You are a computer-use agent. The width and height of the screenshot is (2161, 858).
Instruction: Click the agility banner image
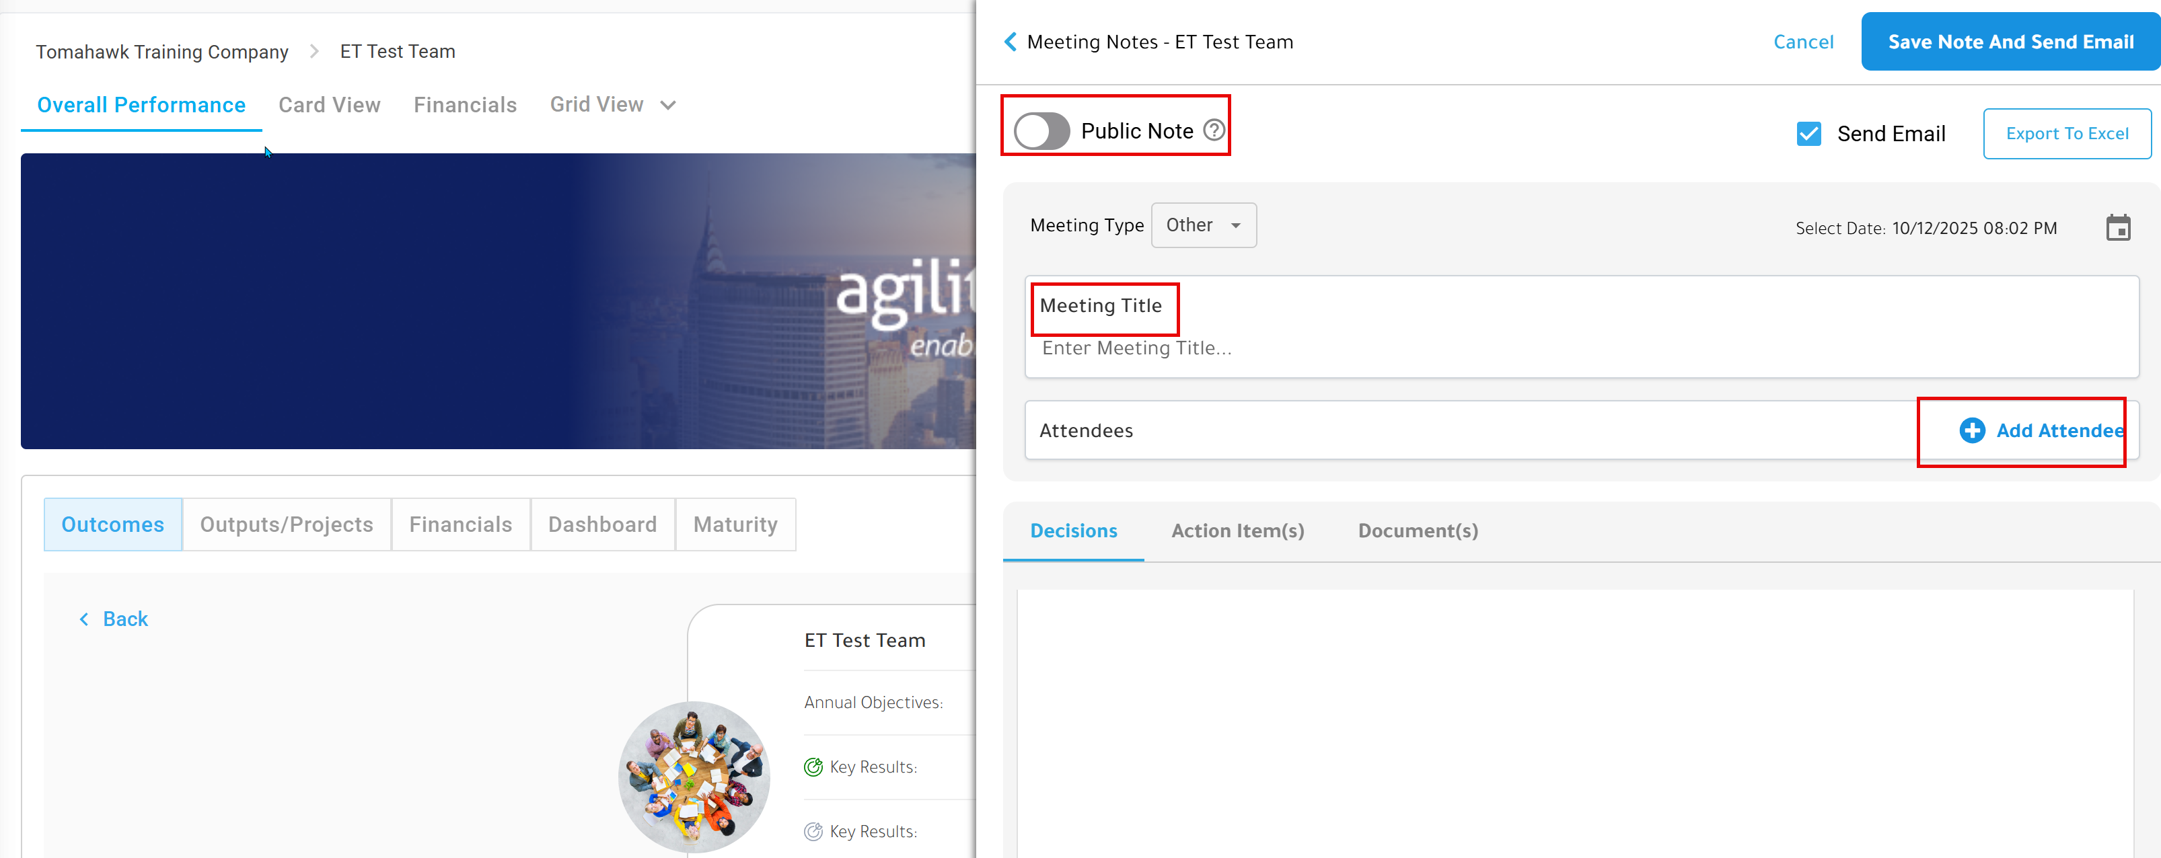(499, 301)
